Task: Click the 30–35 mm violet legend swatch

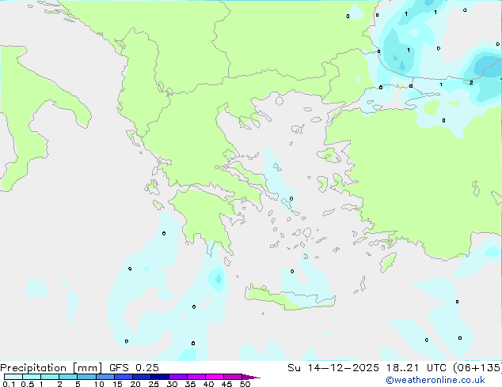Action: (178, 377)
